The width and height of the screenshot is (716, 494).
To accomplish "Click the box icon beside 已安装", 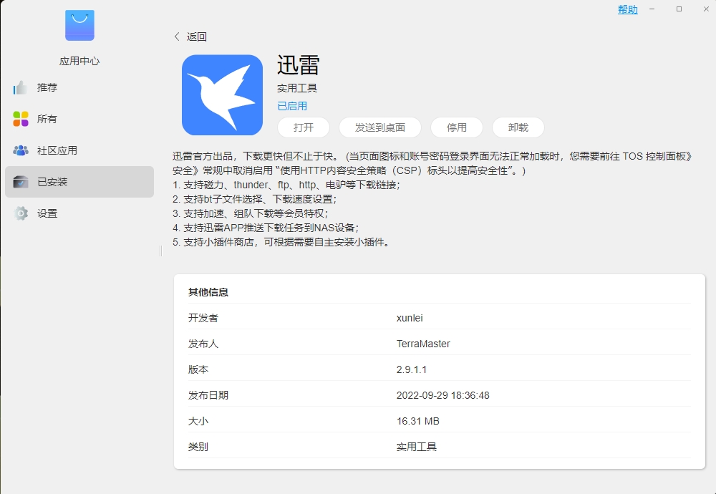I will pos(21,182).
